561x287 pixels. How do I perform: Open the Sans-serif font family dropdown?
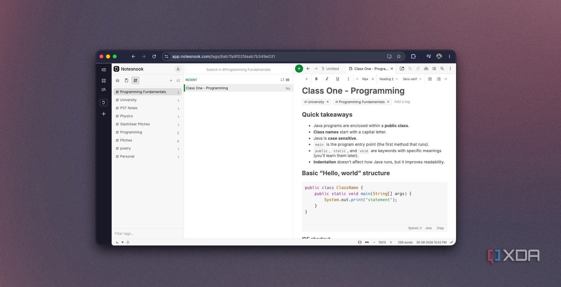(412, 79)
